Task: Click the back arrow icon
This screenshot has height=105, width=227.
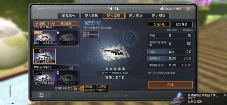Action: [41, 95]
